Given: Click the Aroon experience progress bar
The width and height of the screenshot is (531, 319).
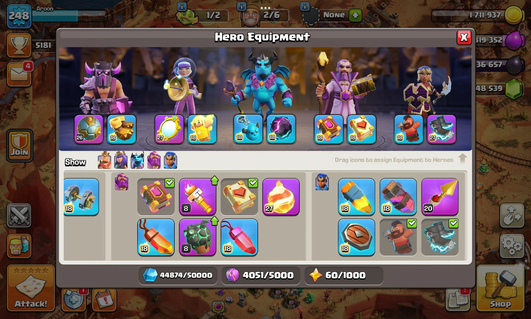Looking at the screenshot, I should pos(69,16).
